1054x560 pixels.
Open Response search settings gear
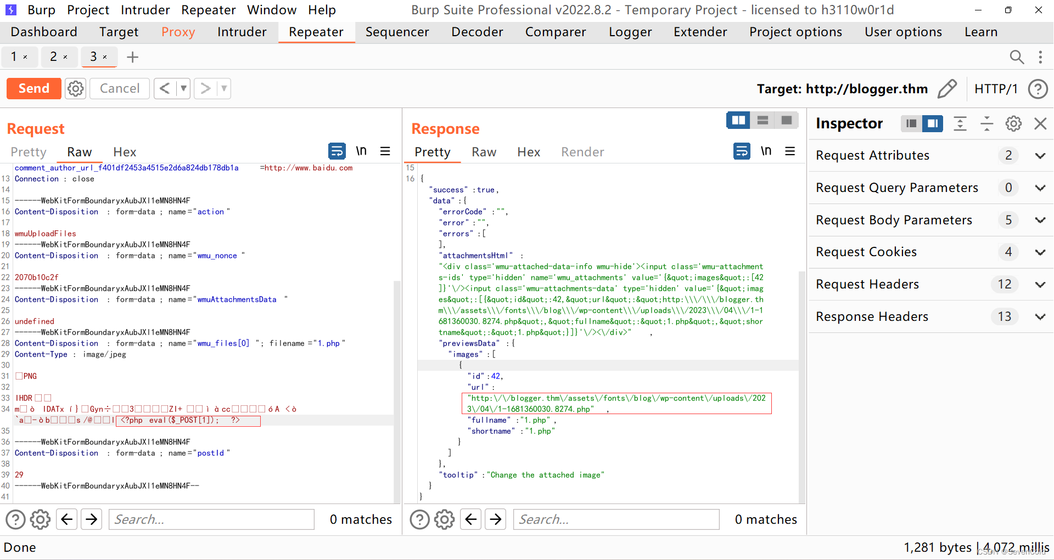click(x=445, y=519)
